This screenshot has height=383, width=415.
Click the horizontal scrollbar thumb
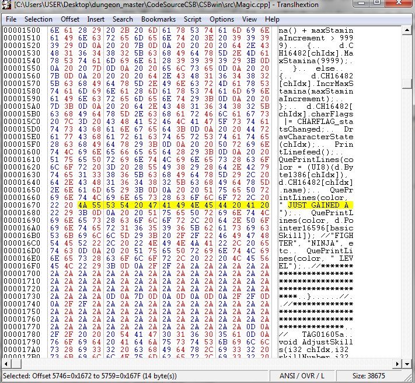tap(16, 364)
